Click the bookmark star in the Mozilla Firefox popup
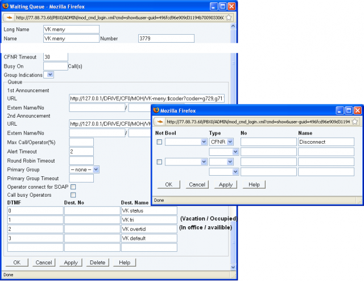364x282 pixels. click(x=354, y=122)
